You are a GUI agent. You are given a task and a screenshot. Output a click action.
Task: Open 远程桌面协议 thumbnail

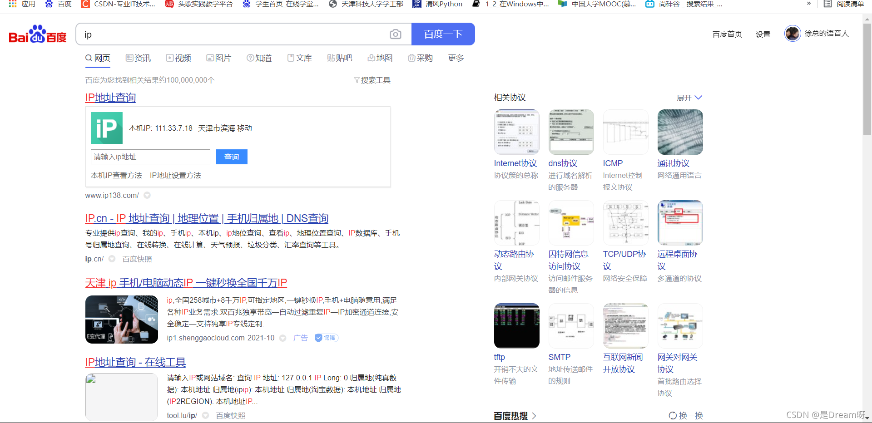pyautogui.click(x=680, y=223)
